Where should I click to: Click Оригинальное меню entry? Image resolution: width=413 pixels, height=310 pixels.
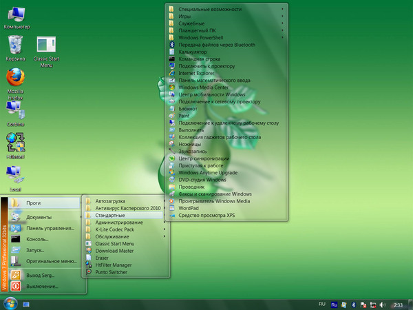44,261
